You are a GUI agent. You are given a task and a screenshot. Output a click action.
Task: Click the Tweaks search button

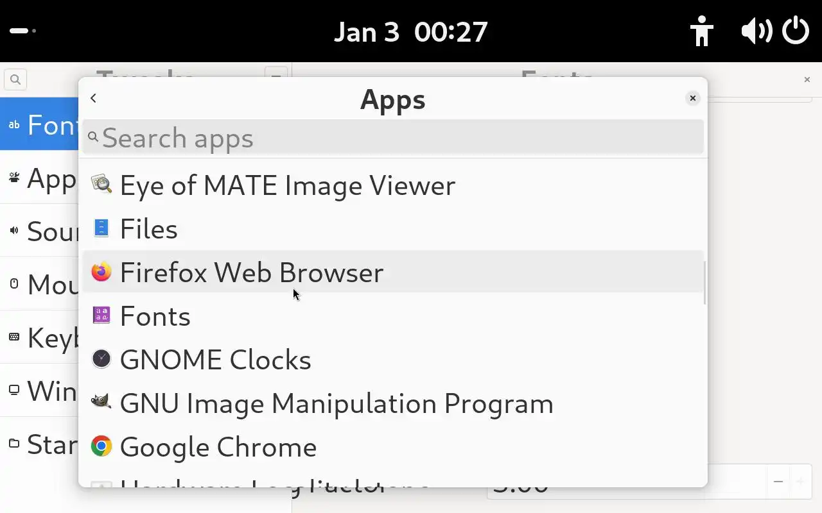point(15,80)
